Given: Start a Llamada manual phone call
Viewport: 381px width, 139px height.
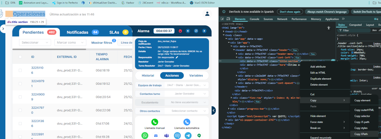Looking at the screenshot, I should coord(154,122).
